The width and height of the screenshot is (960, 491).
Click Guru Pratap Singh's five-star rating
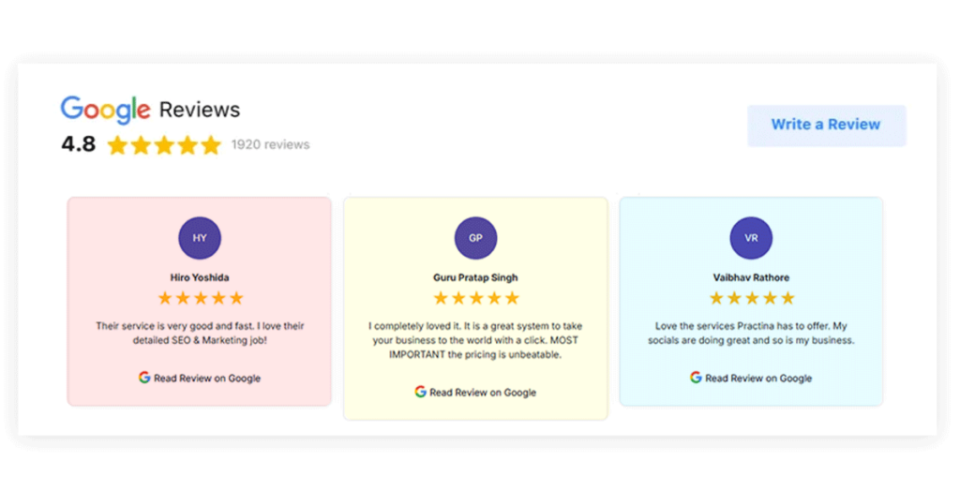click(475, 298)
